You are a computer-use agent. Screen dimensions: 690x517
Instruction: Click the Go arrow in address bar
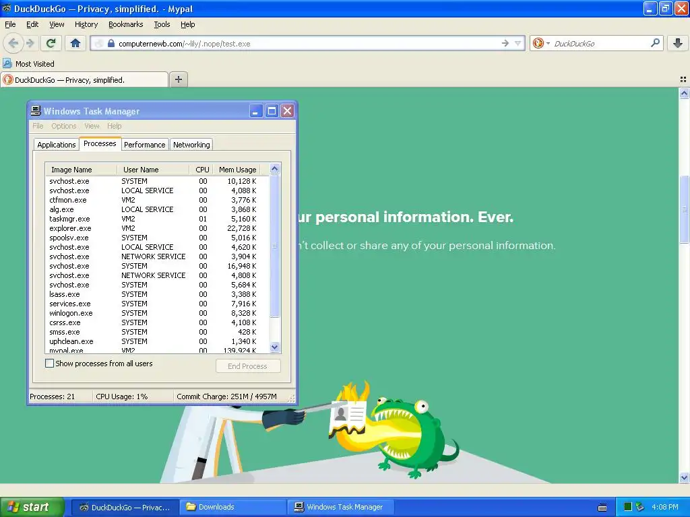[x=505, y=43]
